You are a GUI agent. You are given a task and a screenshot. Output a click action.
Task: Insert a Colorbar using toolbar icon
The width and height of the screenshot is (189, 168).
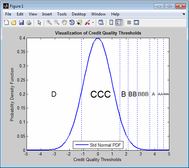(x=111, y=22)
